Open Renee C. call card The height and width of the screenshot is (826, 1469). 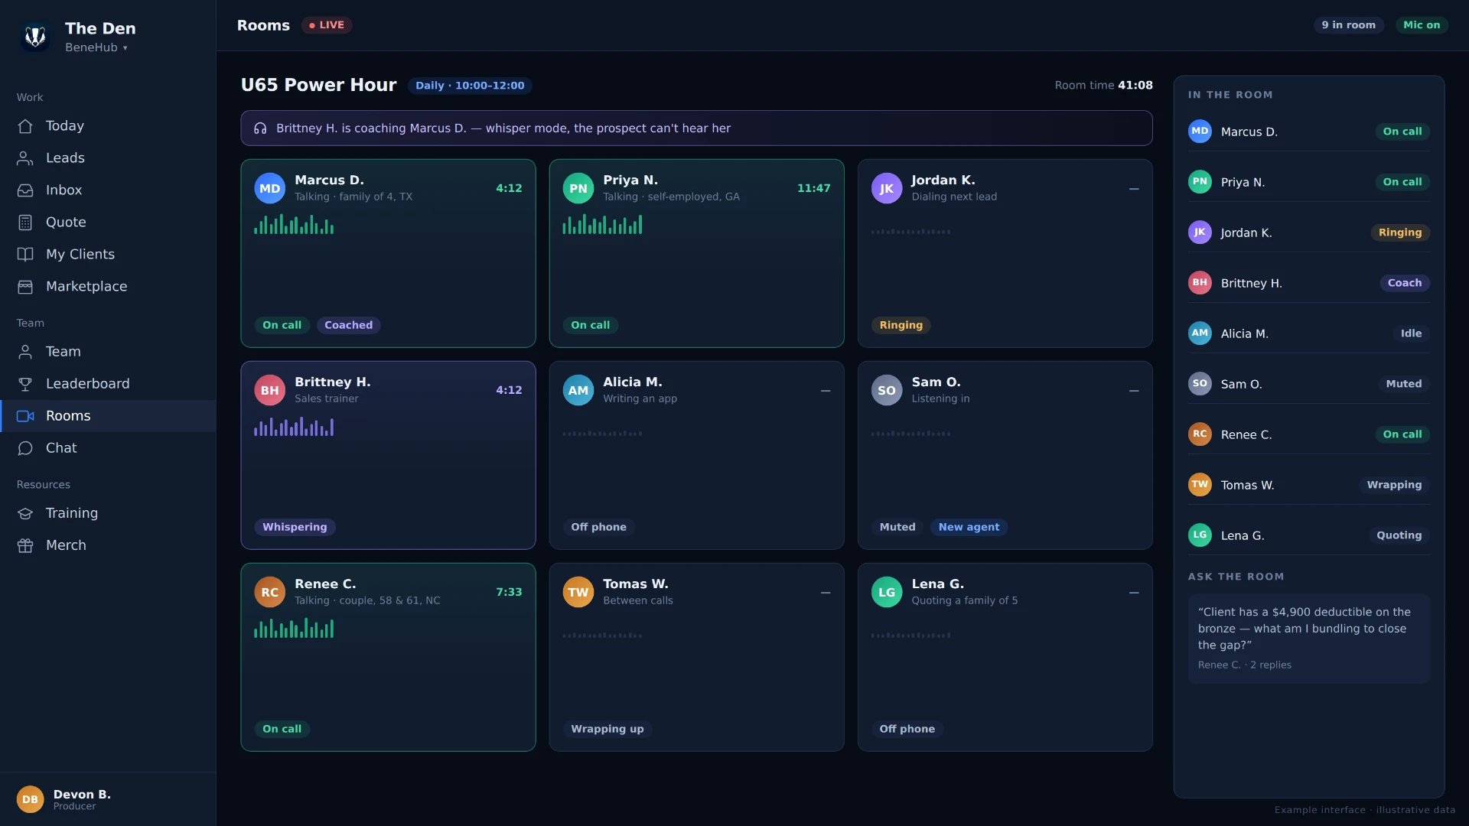(x=388, y=657)
